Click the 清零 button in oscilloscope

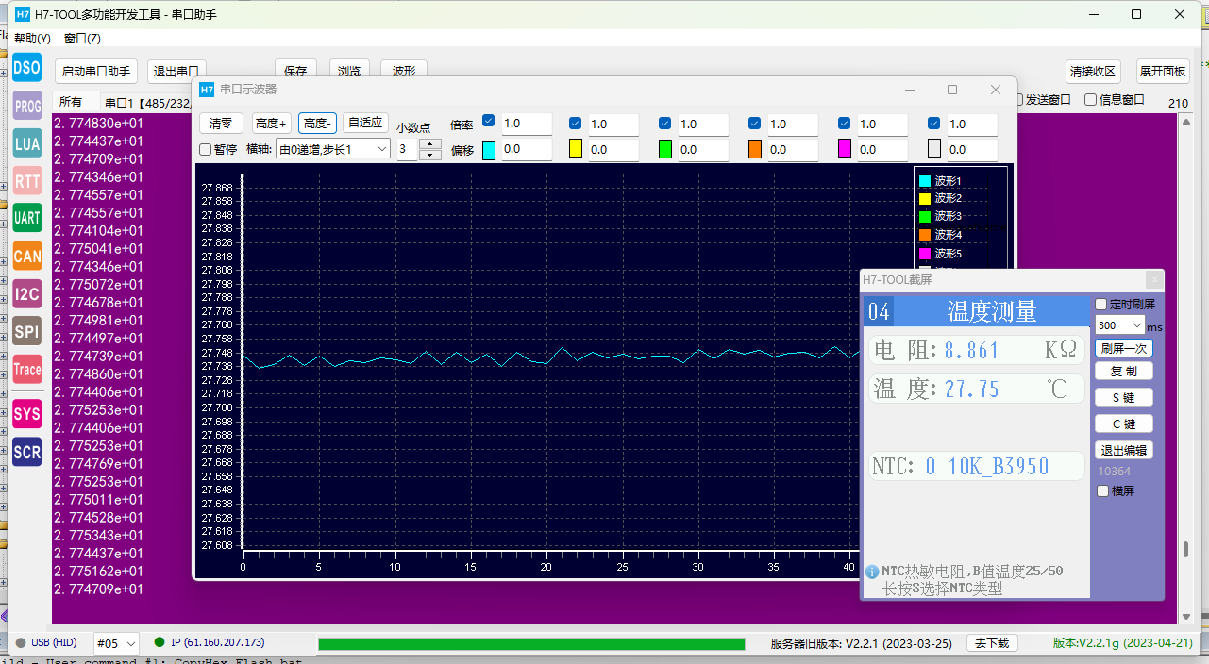click(221, 124)
